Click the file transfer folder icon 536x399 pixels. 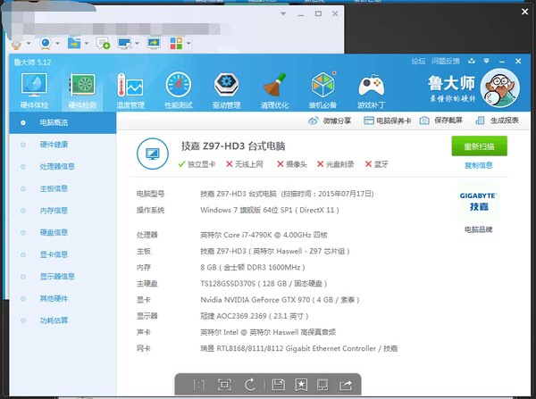pyautogui.click(x=74, y=44)
